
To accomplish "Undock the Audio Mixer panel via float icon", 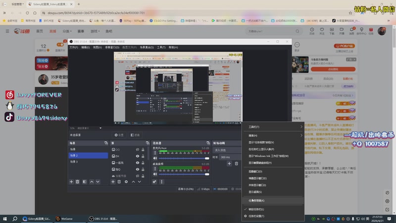I will pos(208,143).
